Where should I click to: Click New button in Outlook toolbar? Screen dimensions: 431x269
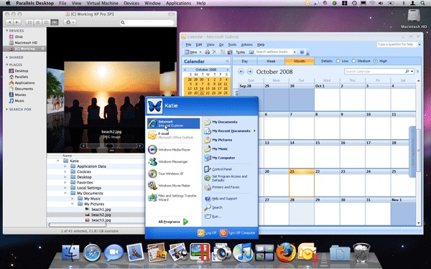click(191, 52)
